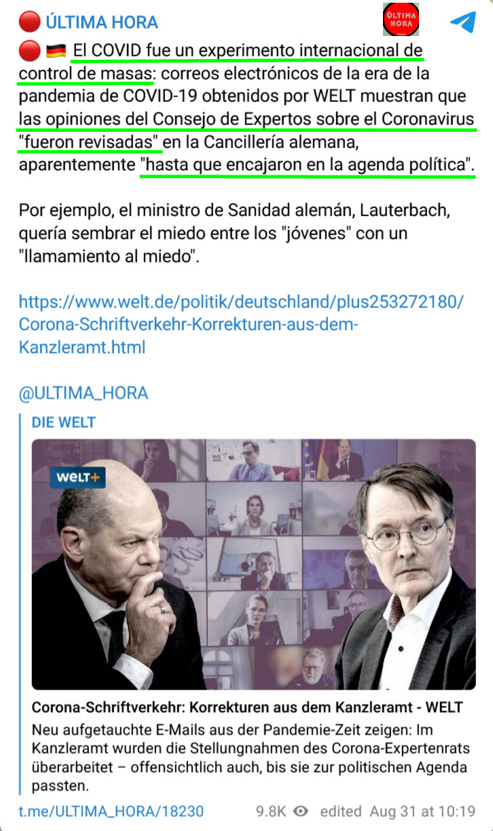This screenshot has height=831, width=493.
Task: Click the WELT+ logo badge
Action: point(77,477)
